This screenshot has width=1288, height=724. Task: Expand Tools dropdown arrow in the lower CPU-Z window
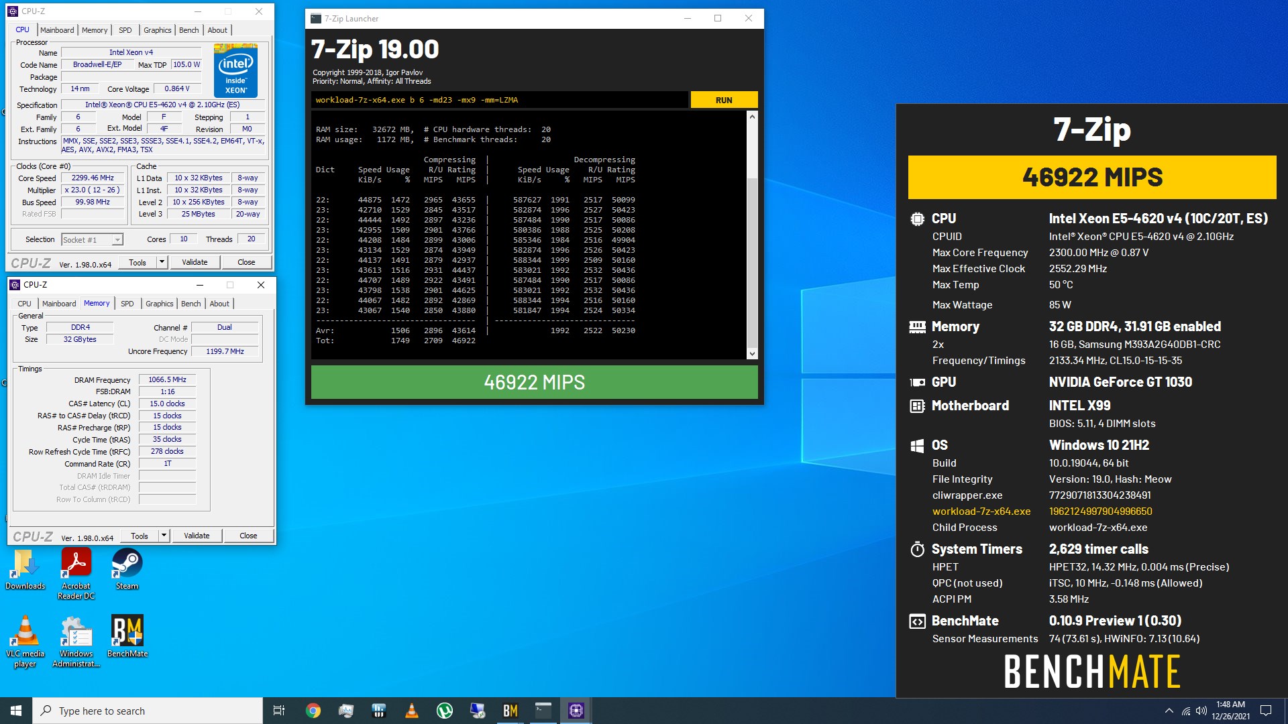pyautogui.click(x=164, y=536)
